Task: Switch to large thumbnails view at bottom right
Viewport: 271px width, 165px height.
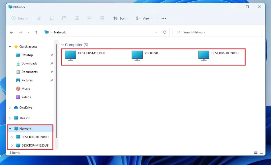Action: (x=261, y=152)
